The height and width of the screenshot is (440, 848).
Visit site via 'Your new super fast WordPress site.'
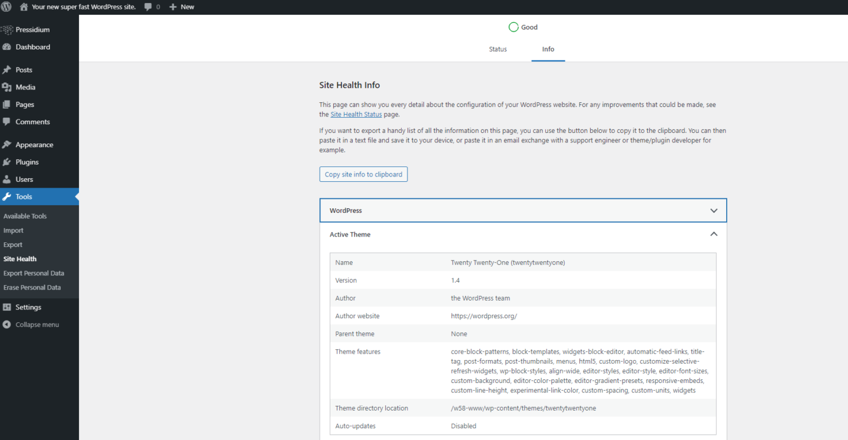[x=84, y=7]
